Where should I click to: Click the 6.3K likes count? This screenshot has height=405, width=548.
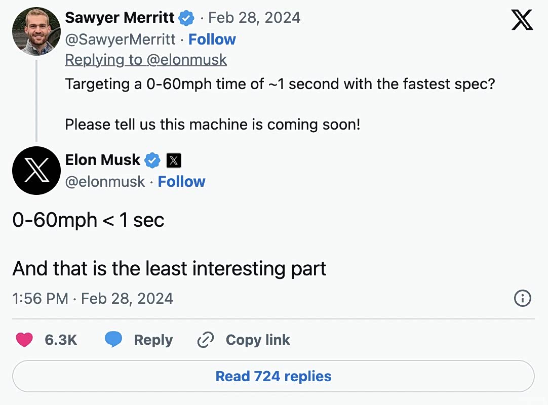tap(61, 340)
